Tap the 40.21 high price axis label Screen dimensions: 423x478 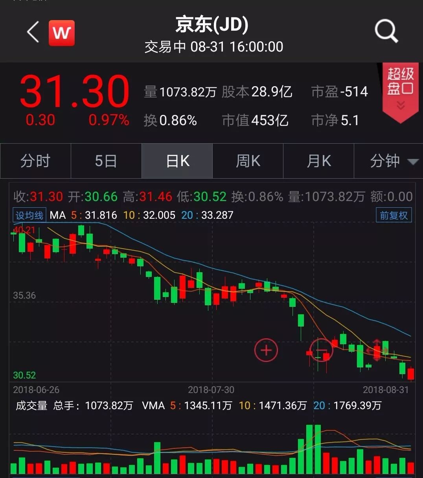pyautogui.click(x=24, y=230)
